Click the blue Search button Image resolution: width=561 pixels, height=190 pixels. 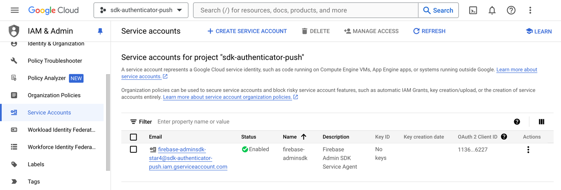[x=438, y=10]
